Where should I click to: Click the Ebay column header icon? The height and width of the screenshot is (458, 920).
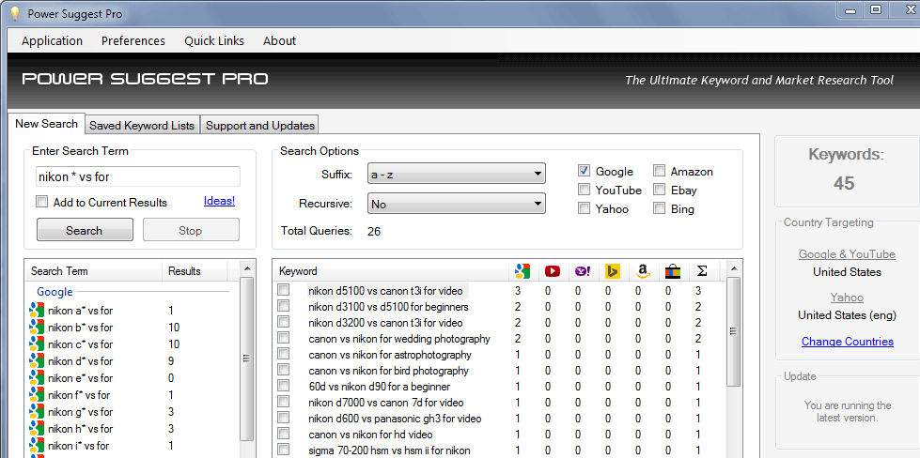click(x=673, y=271)
